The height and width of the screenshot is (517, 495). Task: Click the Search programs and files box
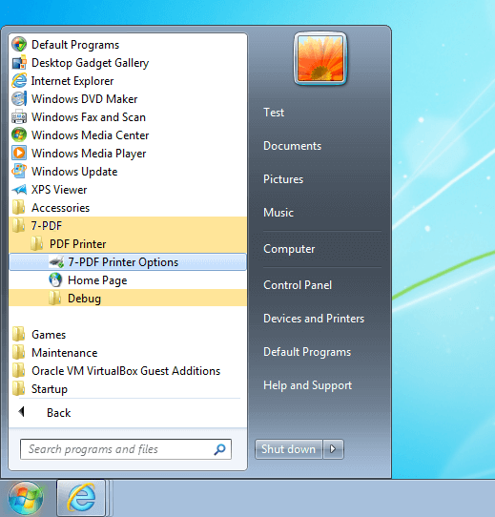126,449
